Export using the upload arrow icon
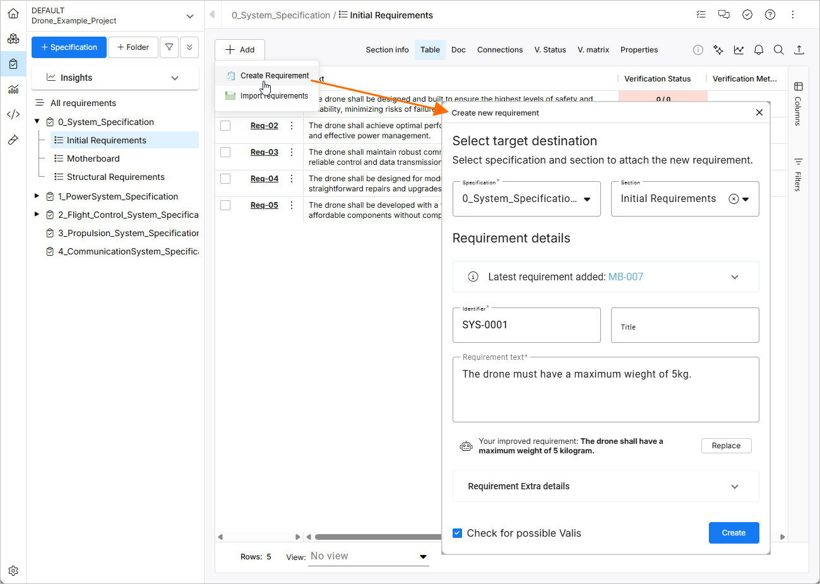Image resolution: width=820 pixels, height=584 pixels. tap(799, 49)
